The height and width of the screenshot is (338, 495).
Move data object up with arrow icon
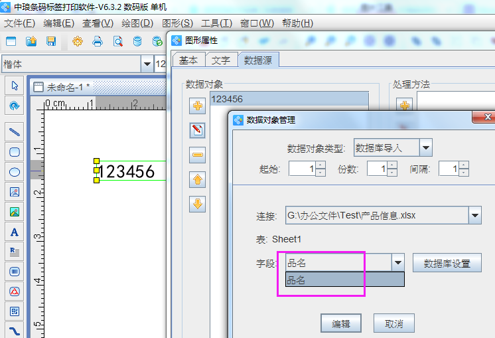pyautogui.click(x=197, y=180)
